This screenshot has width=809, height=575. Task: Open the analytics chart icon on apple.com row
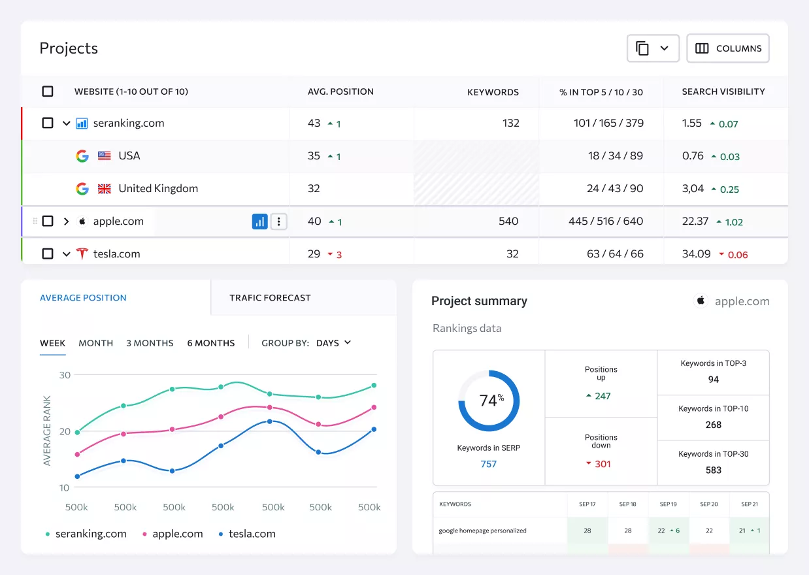(x=260, y=222)
